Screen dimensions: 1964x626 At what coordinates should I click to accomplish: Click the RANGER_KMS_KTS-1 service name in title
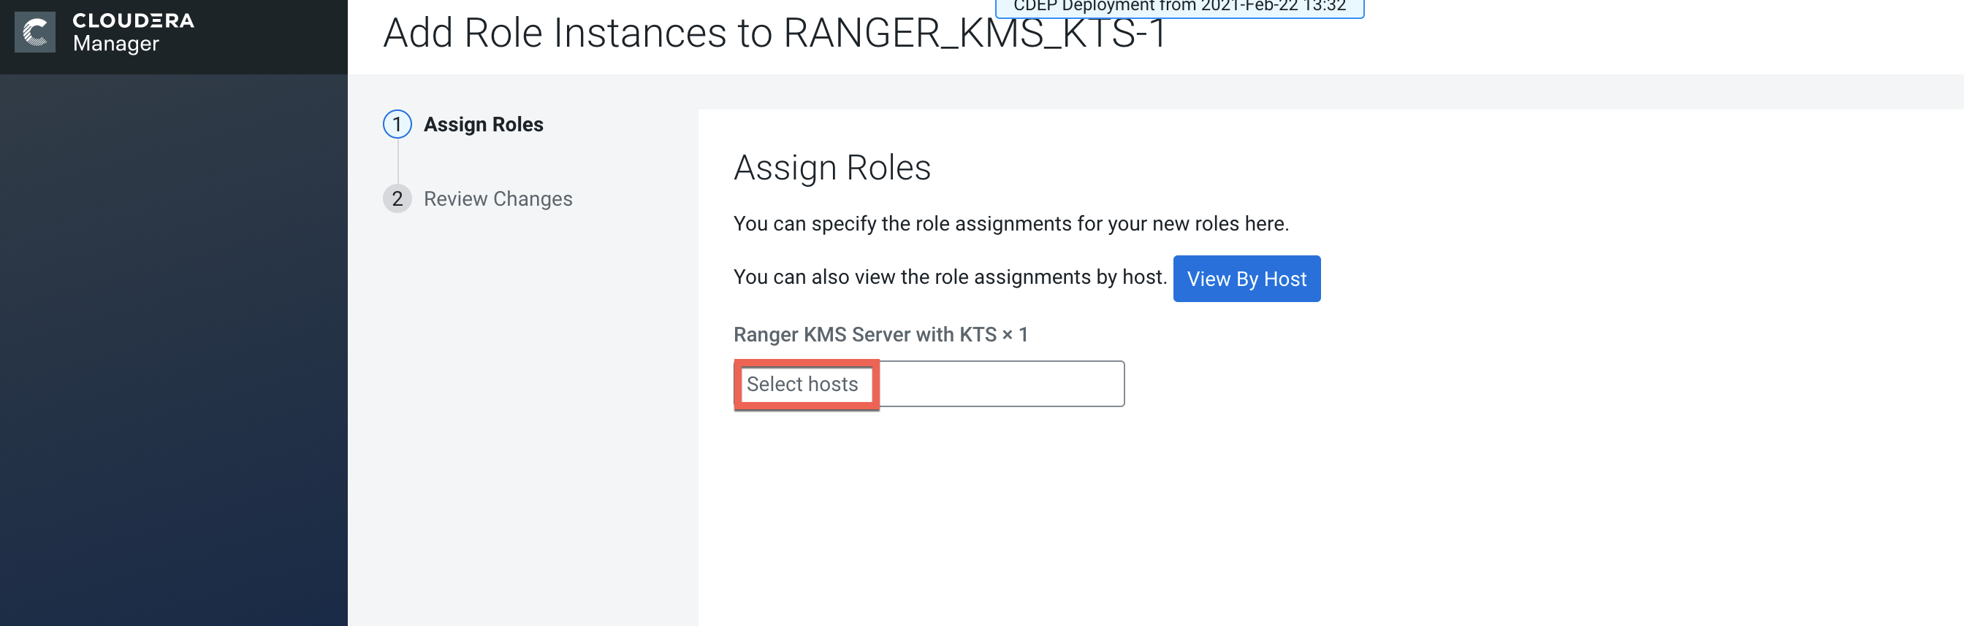975,34
